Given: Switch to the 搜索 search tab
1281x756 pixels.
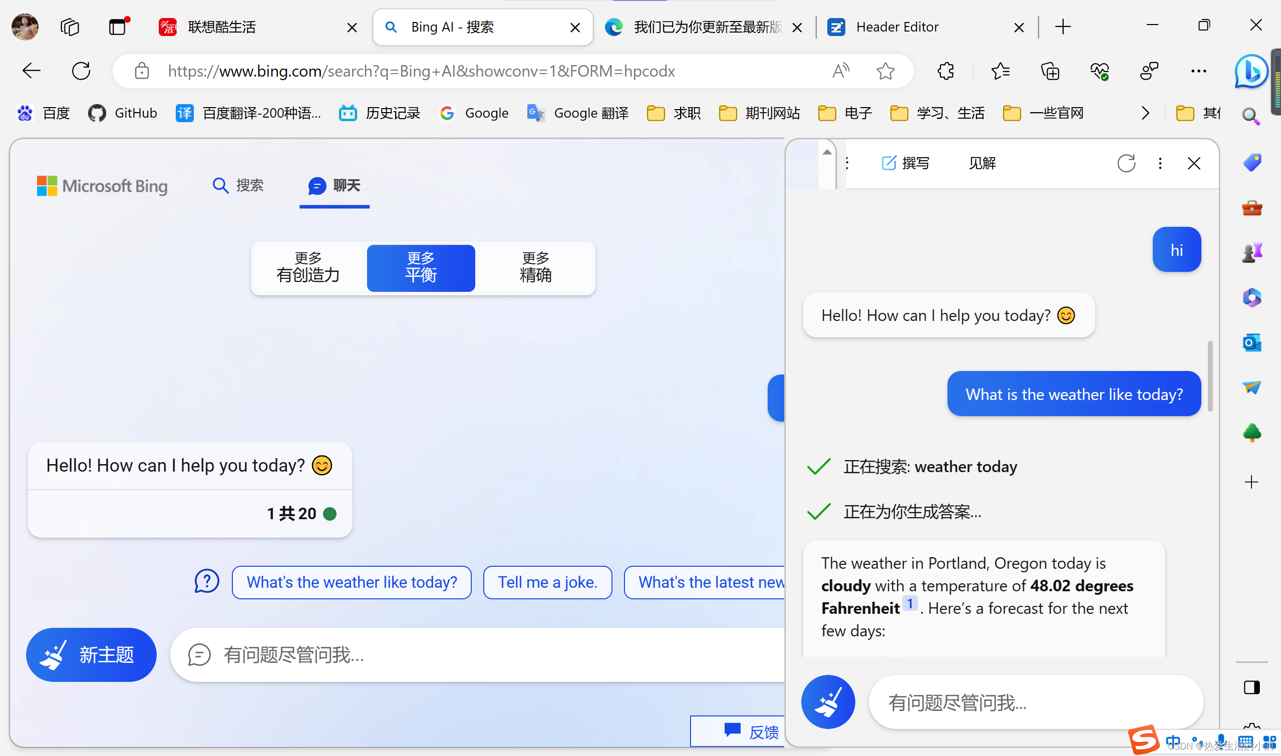Looking at the screenshot, I should pos(237,185).
